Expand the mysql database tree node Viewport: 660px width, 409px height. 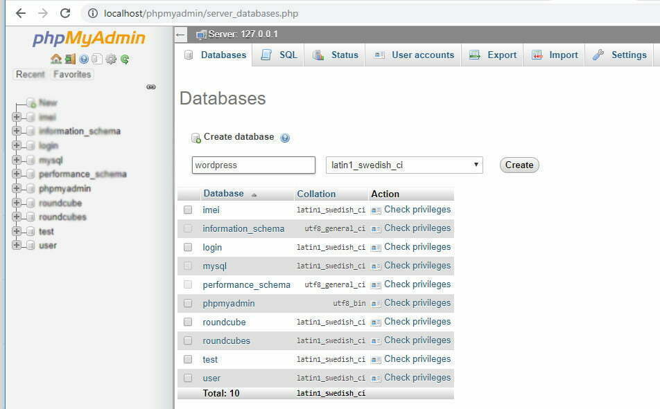[x=17, y=160]
